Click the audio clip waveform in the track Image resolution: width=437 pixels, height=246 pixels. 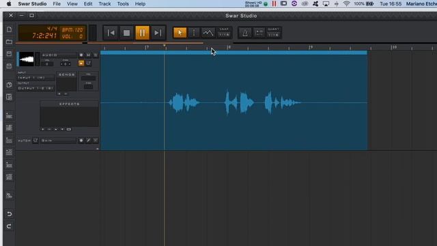pos(234,102)
